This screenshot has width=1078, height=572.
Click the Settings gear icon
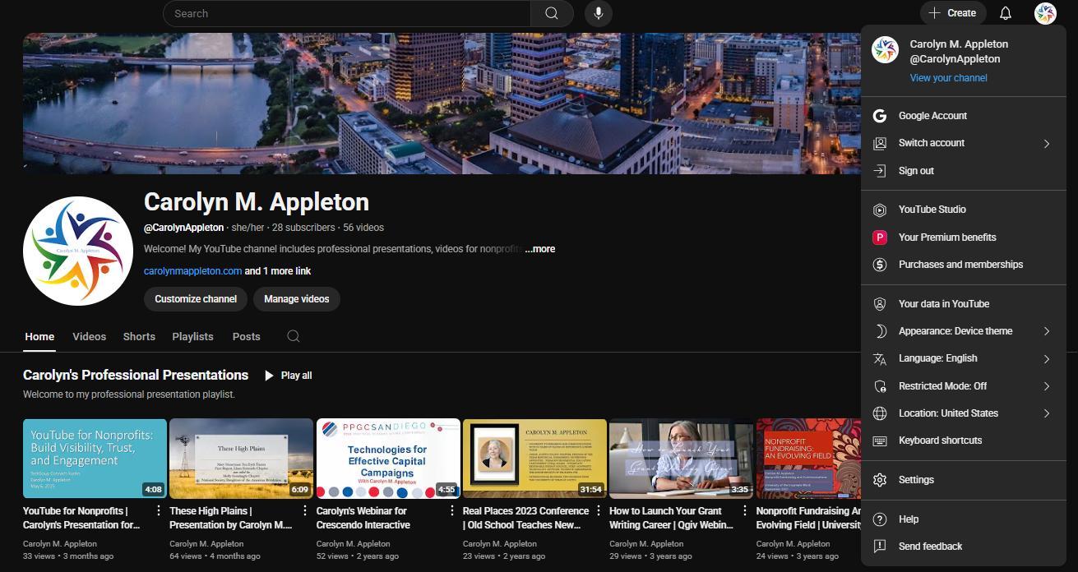click(x=880, y=480)
